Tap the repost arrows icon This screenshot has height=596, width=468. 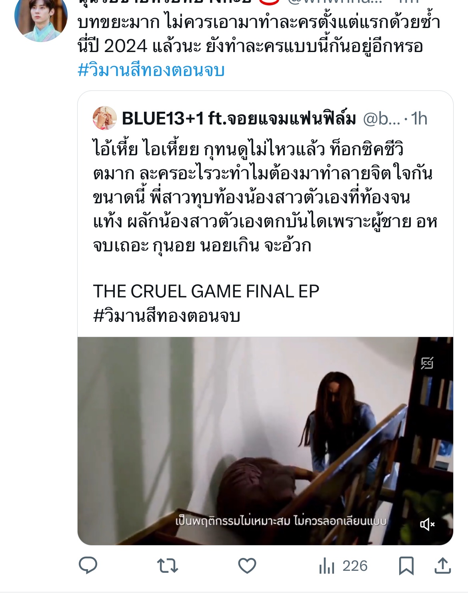[x=168, y=566]
